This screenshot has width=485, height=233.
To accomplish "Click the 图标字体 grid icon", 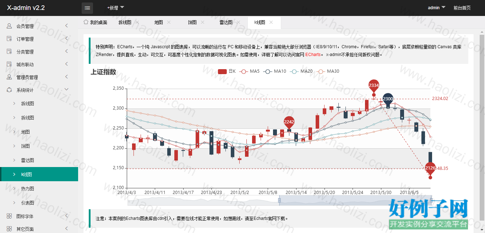I will [9, 216].
